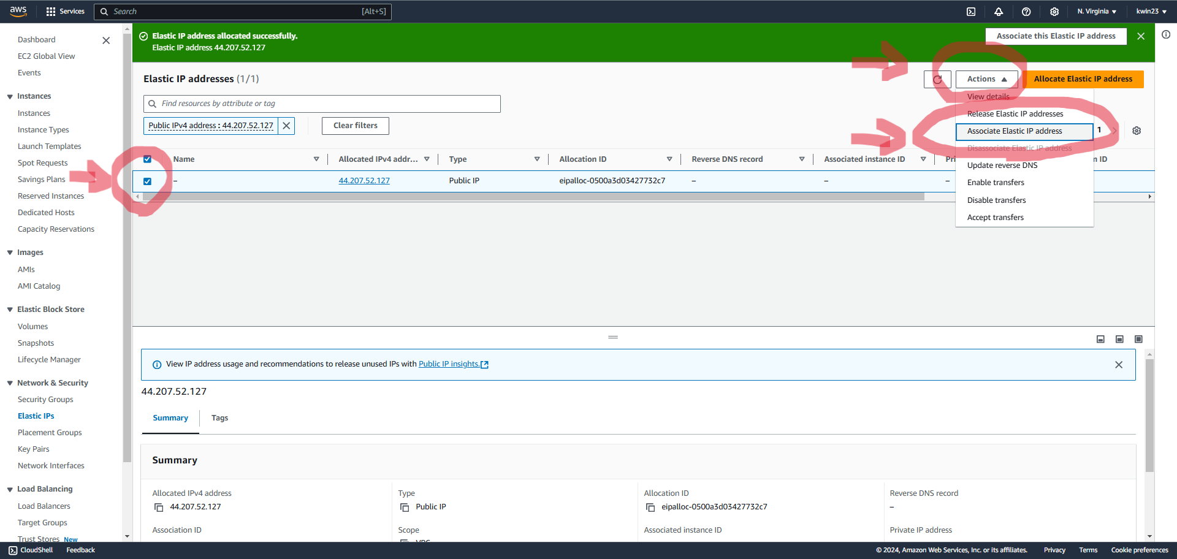
Task: Launch CloudShell from the top bar icon
Action: tap(971, 12)
